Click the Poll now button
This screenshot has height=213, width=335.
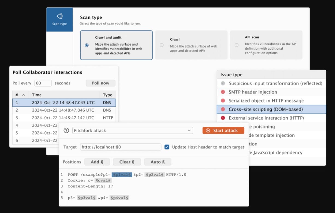(100, 83)
